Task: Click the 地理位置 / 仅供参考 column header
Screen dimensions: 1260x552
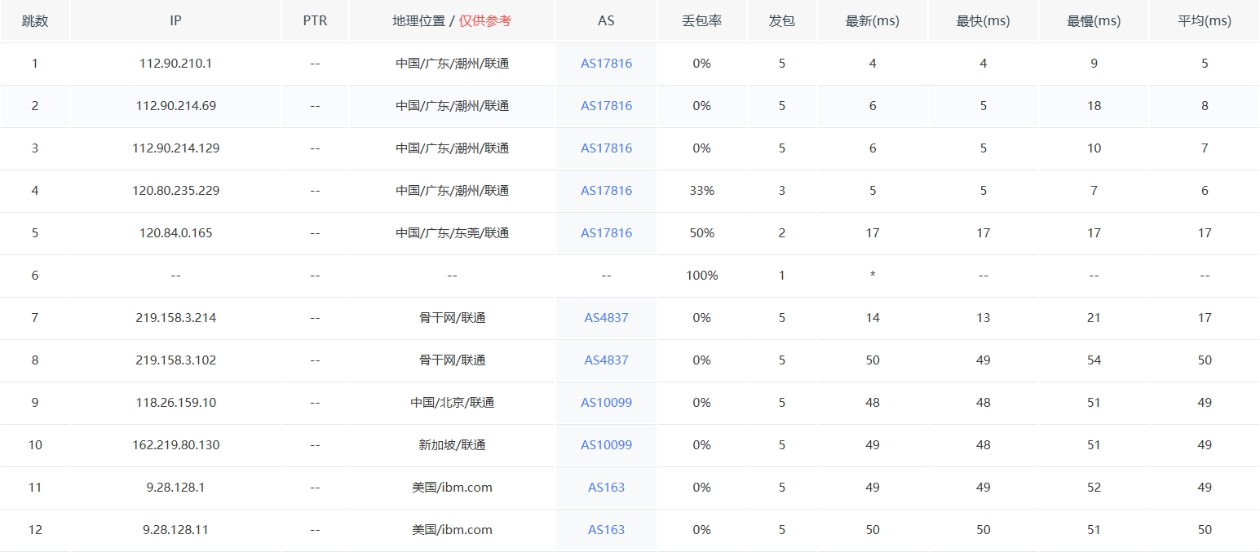Action: [452, 20]
